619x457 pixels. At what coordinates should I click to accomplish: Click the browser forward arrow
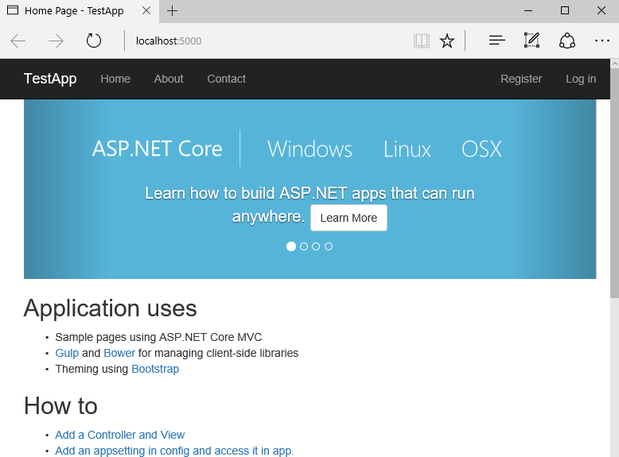[x=56, y=41]
